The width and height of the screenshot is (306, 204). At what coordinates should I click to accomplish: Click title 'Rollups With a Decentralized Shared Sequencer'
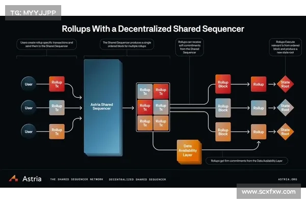click(x=153, y=29)
